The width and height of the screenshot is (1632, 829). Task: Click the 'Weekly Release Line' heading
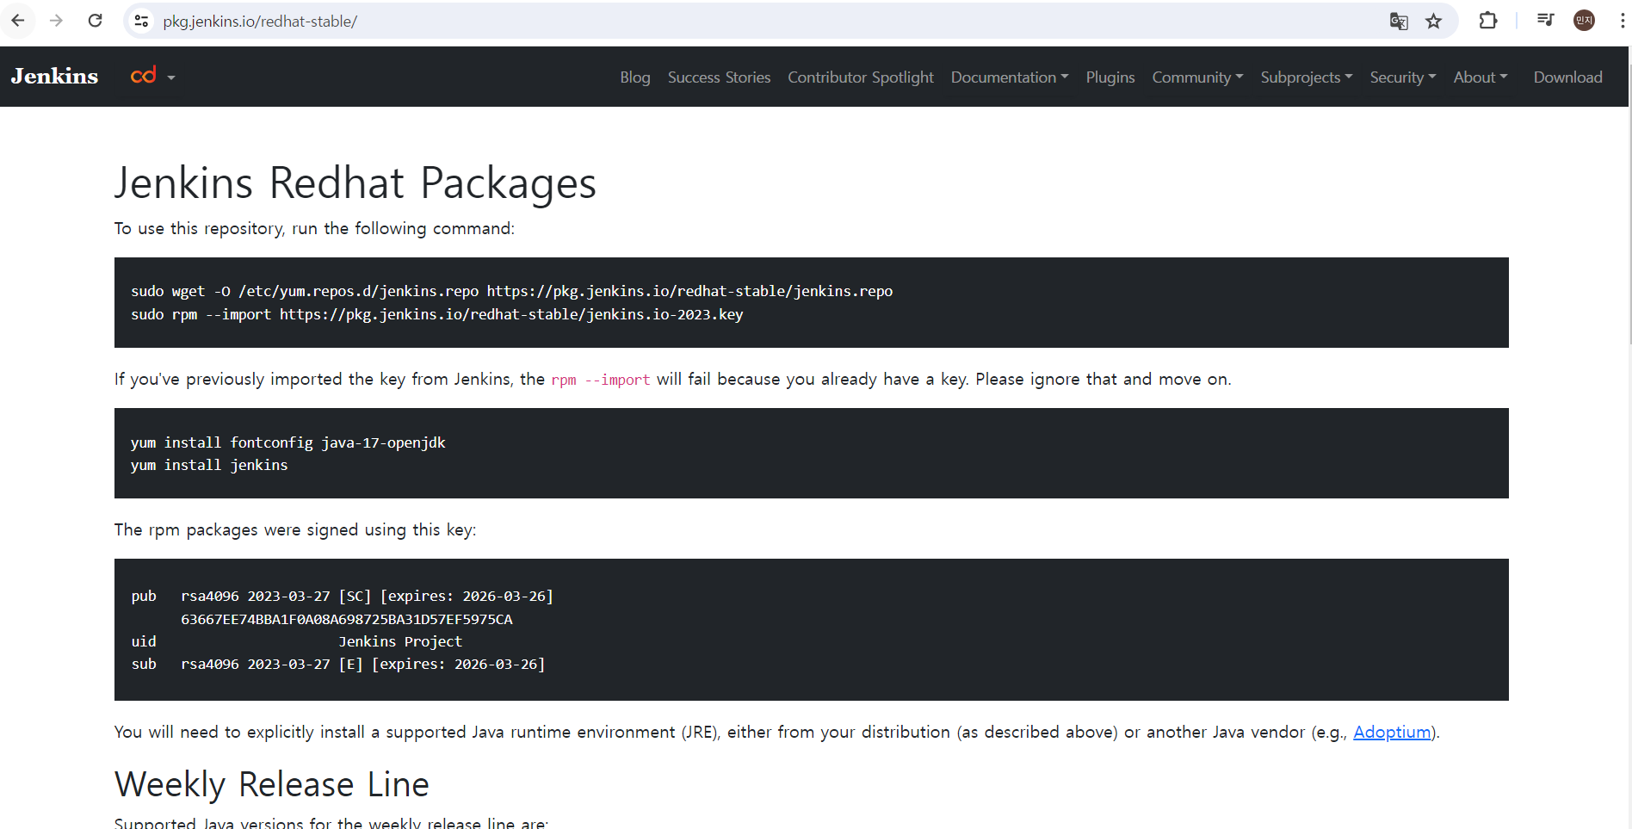pyautogui.click(x=272, y=784)
